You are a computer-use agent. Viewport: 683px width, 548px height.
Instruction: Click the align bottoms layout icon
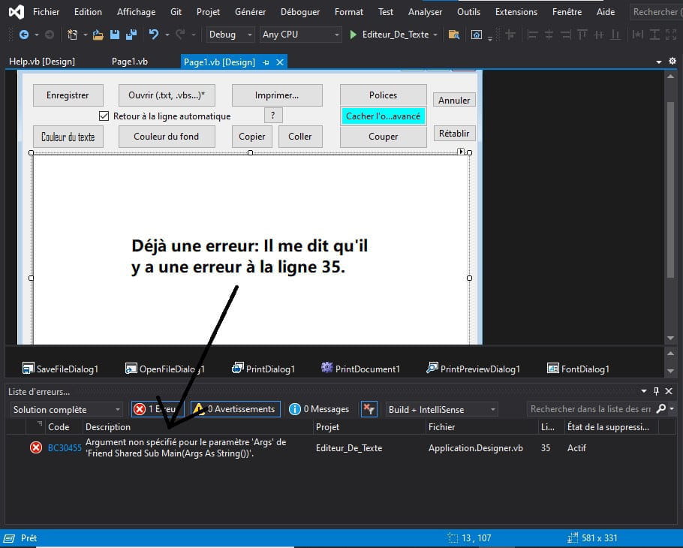pos(615,34)
